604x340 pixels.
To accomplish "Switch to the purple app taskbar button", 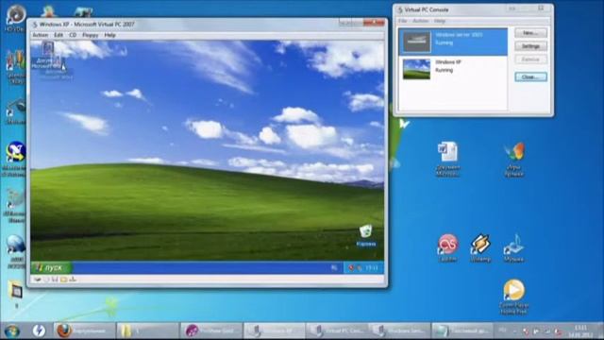I will 210,331.
